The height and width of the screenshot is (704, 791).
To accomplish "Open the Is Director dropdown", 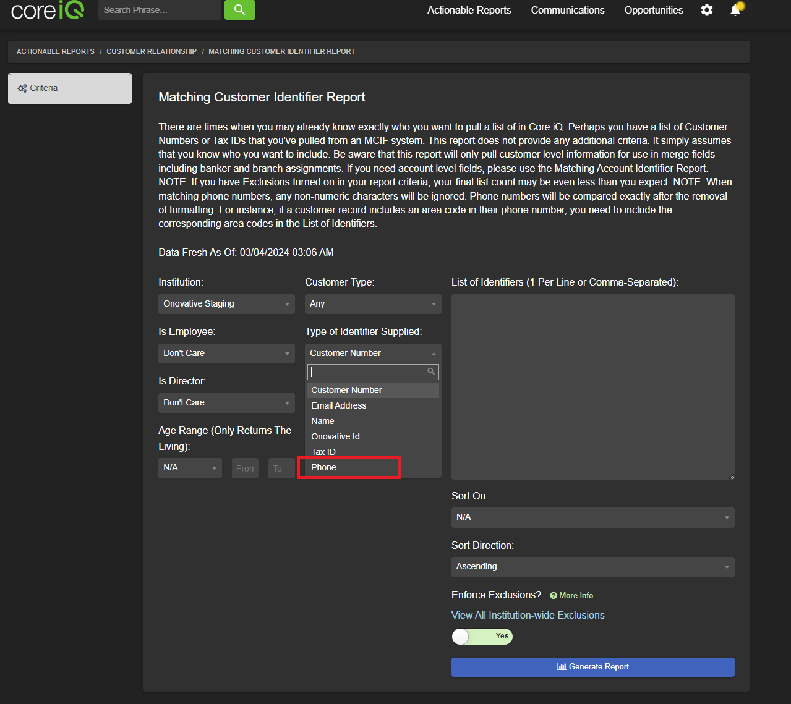I will click(x=226, y=403).
